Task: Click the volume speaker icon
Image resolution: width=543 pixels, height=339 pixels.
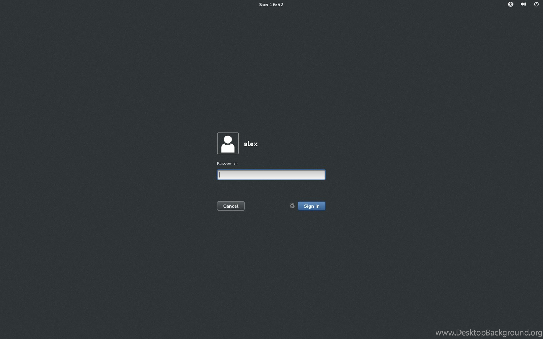Action: tap(523, 4)
